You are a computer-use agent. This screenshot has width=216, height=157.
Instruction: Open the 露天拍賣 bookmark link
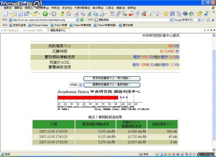point(126,25)
